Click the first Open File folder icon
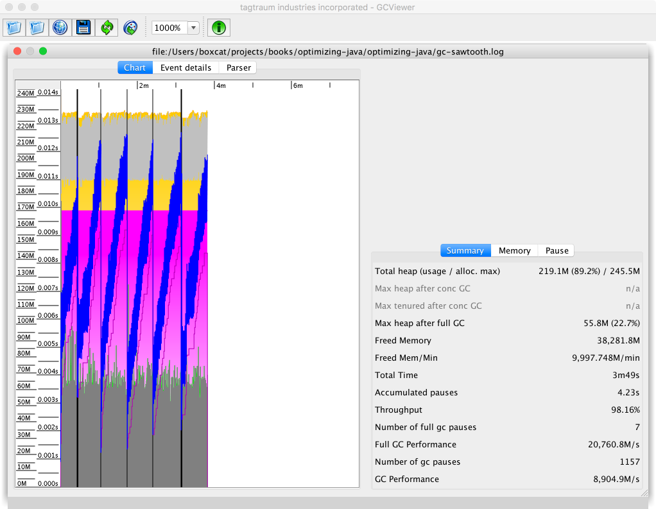The width and height of the screenshot is (656, 509). [15, 28]
